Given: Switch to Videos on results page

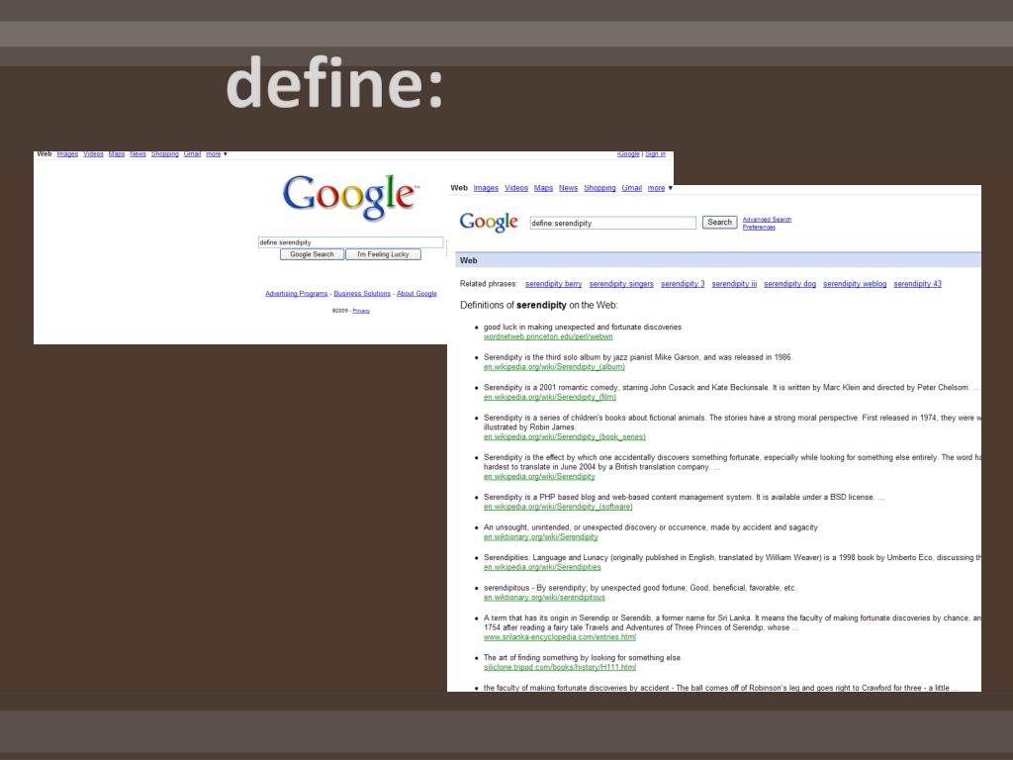Looking at the screenshot, I should click(516, 188).
